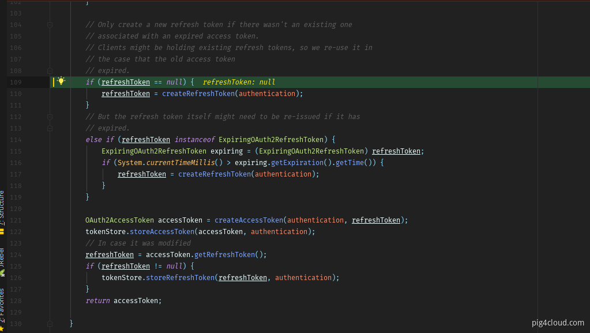
Task: Click the createAccessToken method call on line 121
Action: [x=249, y=220]
